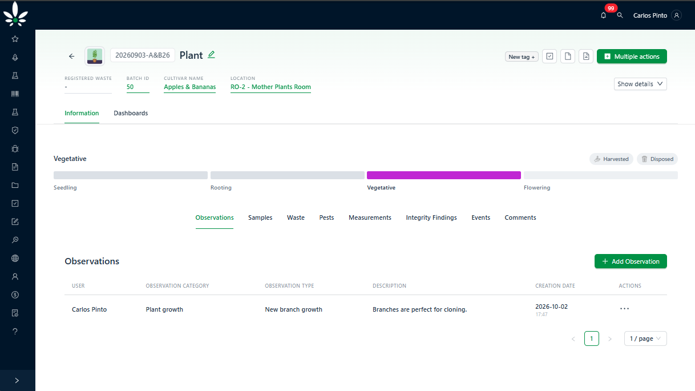695x391 pixels.
Task: Click the Add Observation button
Action: click(631, 261)
